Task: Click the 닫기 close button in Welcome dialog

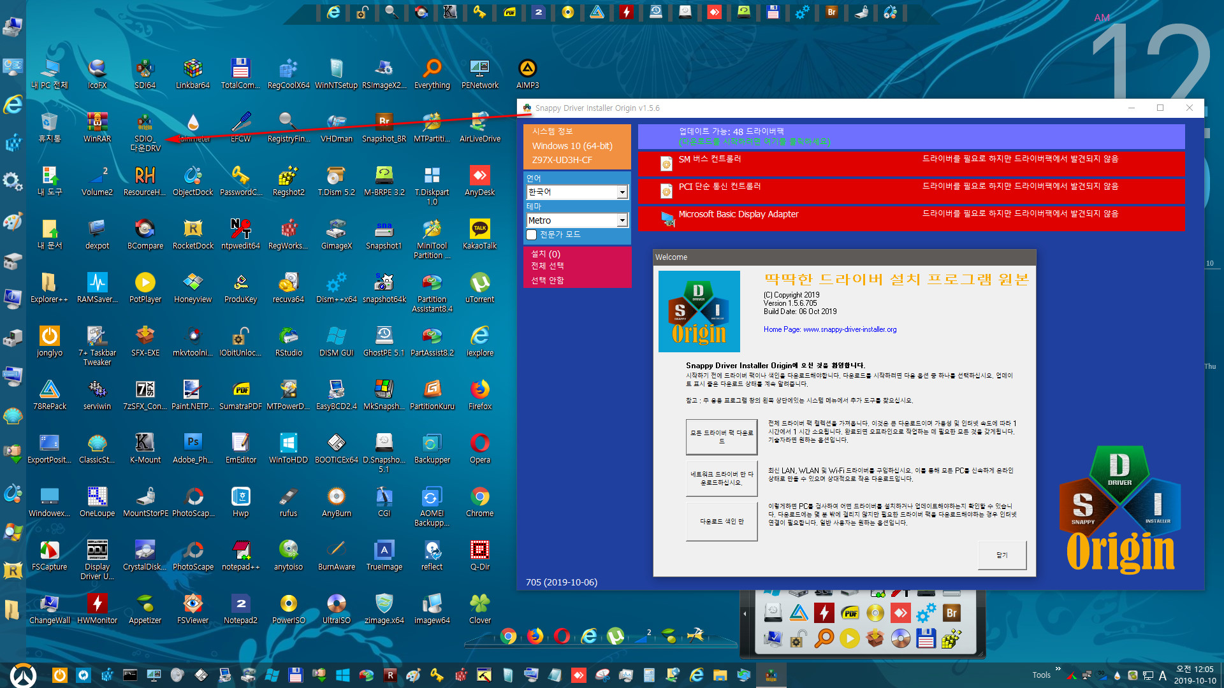Action: coord(1002,555)
